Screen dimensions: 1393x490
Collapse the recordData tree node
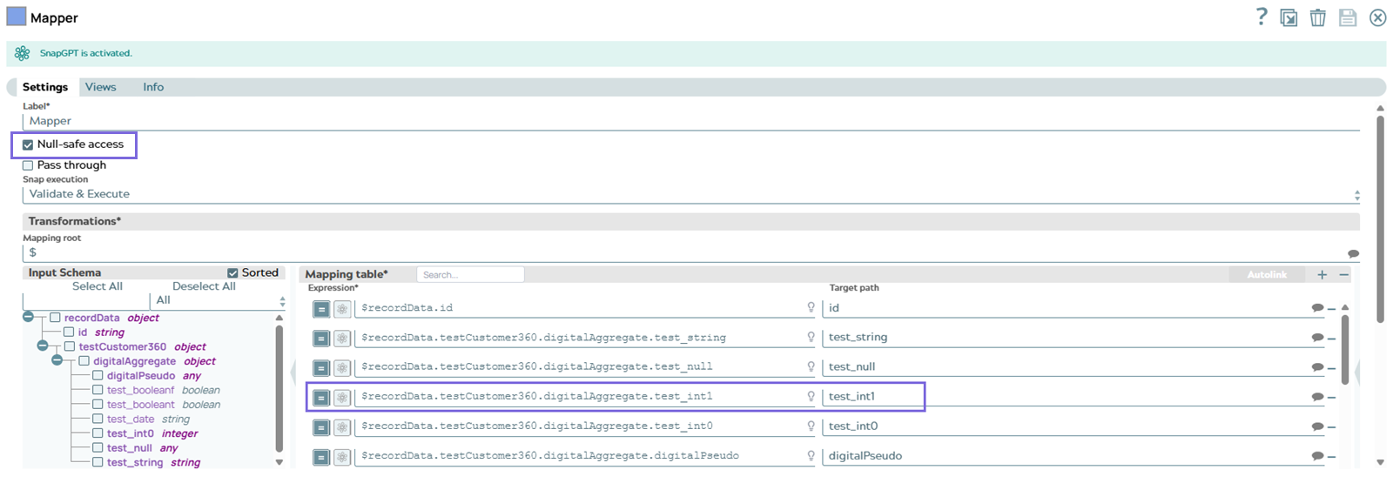pos(29,317)
